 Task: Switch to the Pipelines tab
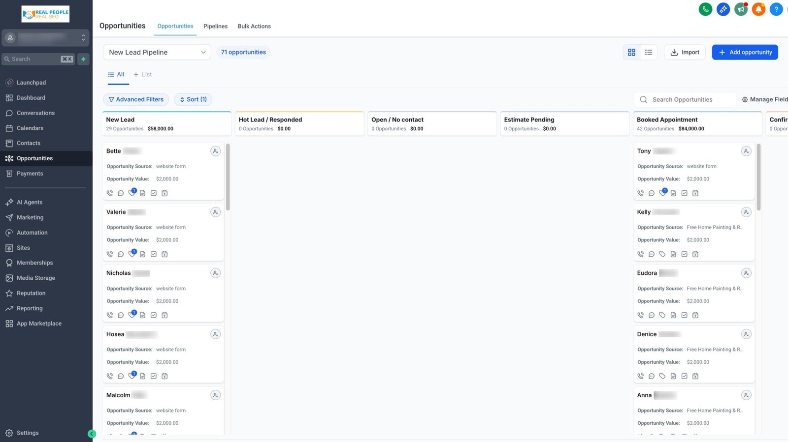(215, 26)
